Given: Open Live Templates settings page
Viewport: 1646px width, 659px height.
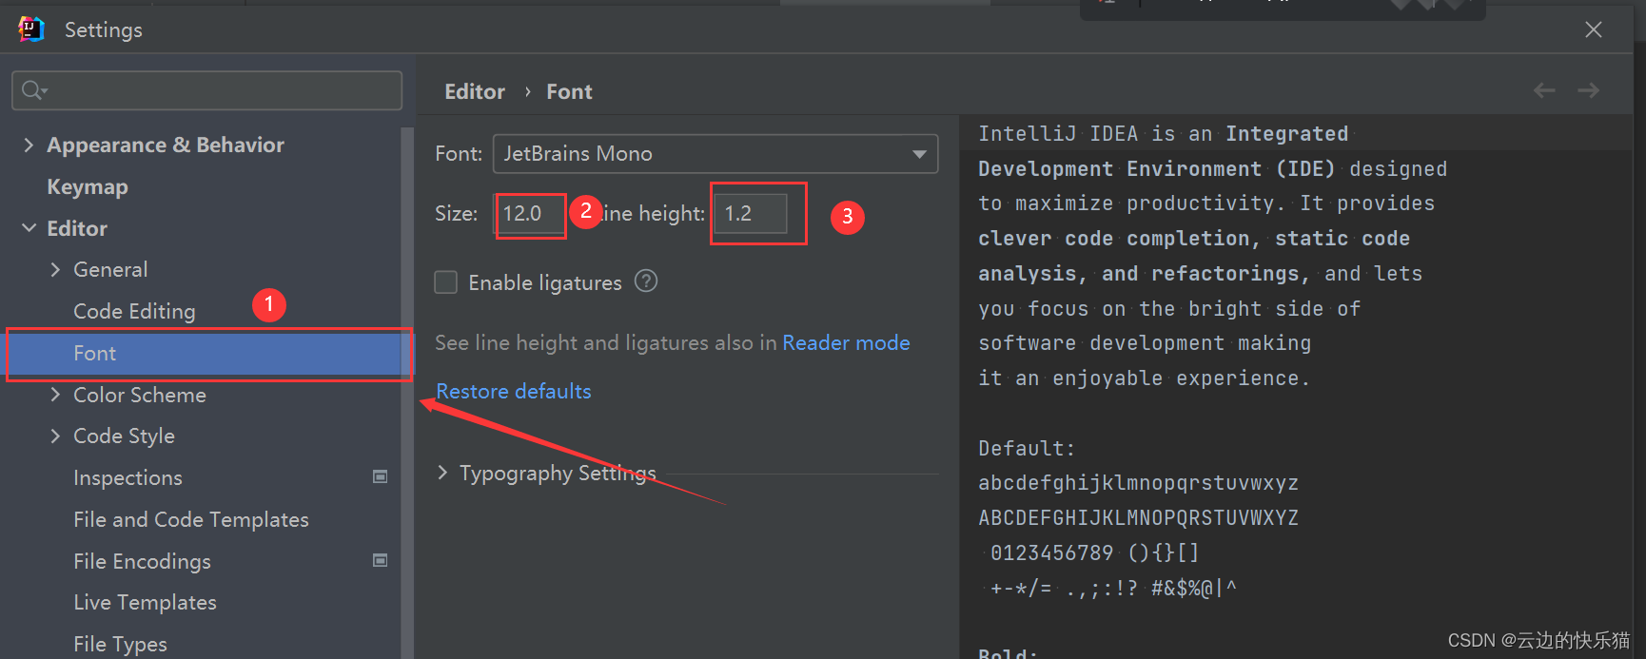Looking at the screenshot, I should click(145, 602).
